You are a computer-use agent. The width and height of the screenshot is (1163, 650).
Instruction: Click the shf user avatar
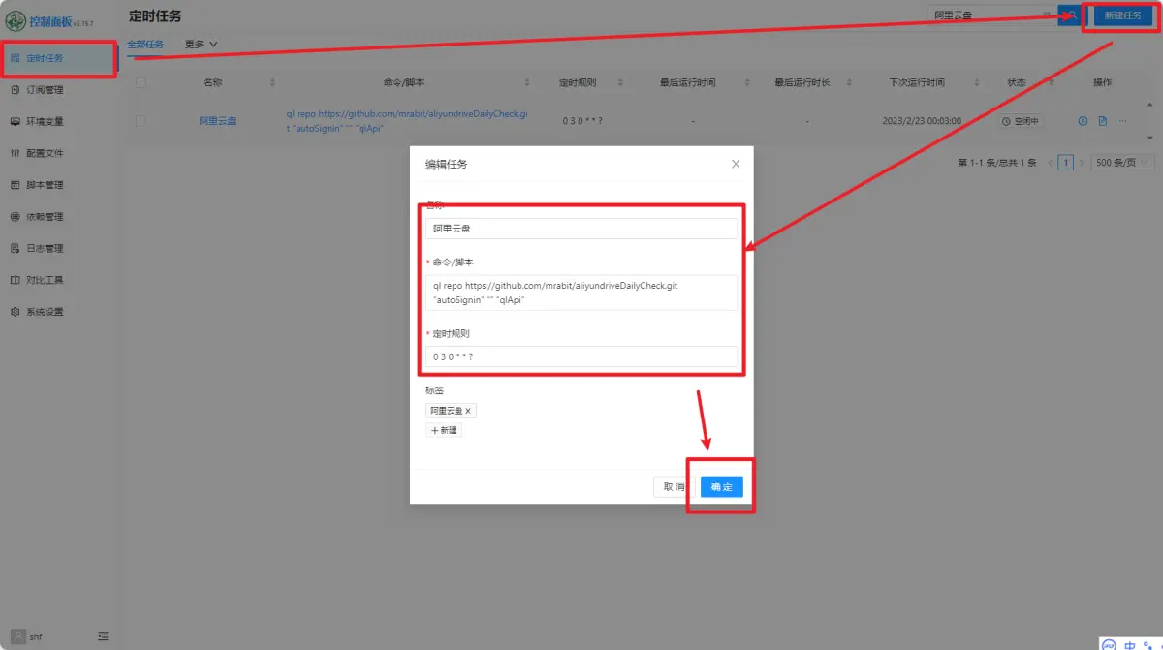[x=17, y=636]
